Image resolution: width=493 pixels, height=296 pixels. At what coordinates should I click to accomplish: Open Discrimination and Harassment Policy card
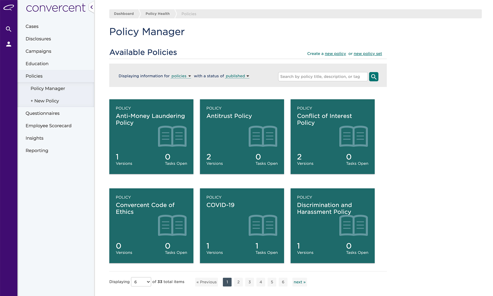[x=332, y=226]
